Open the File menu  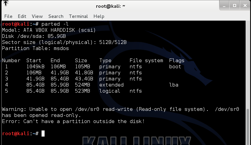pos(8,16)
